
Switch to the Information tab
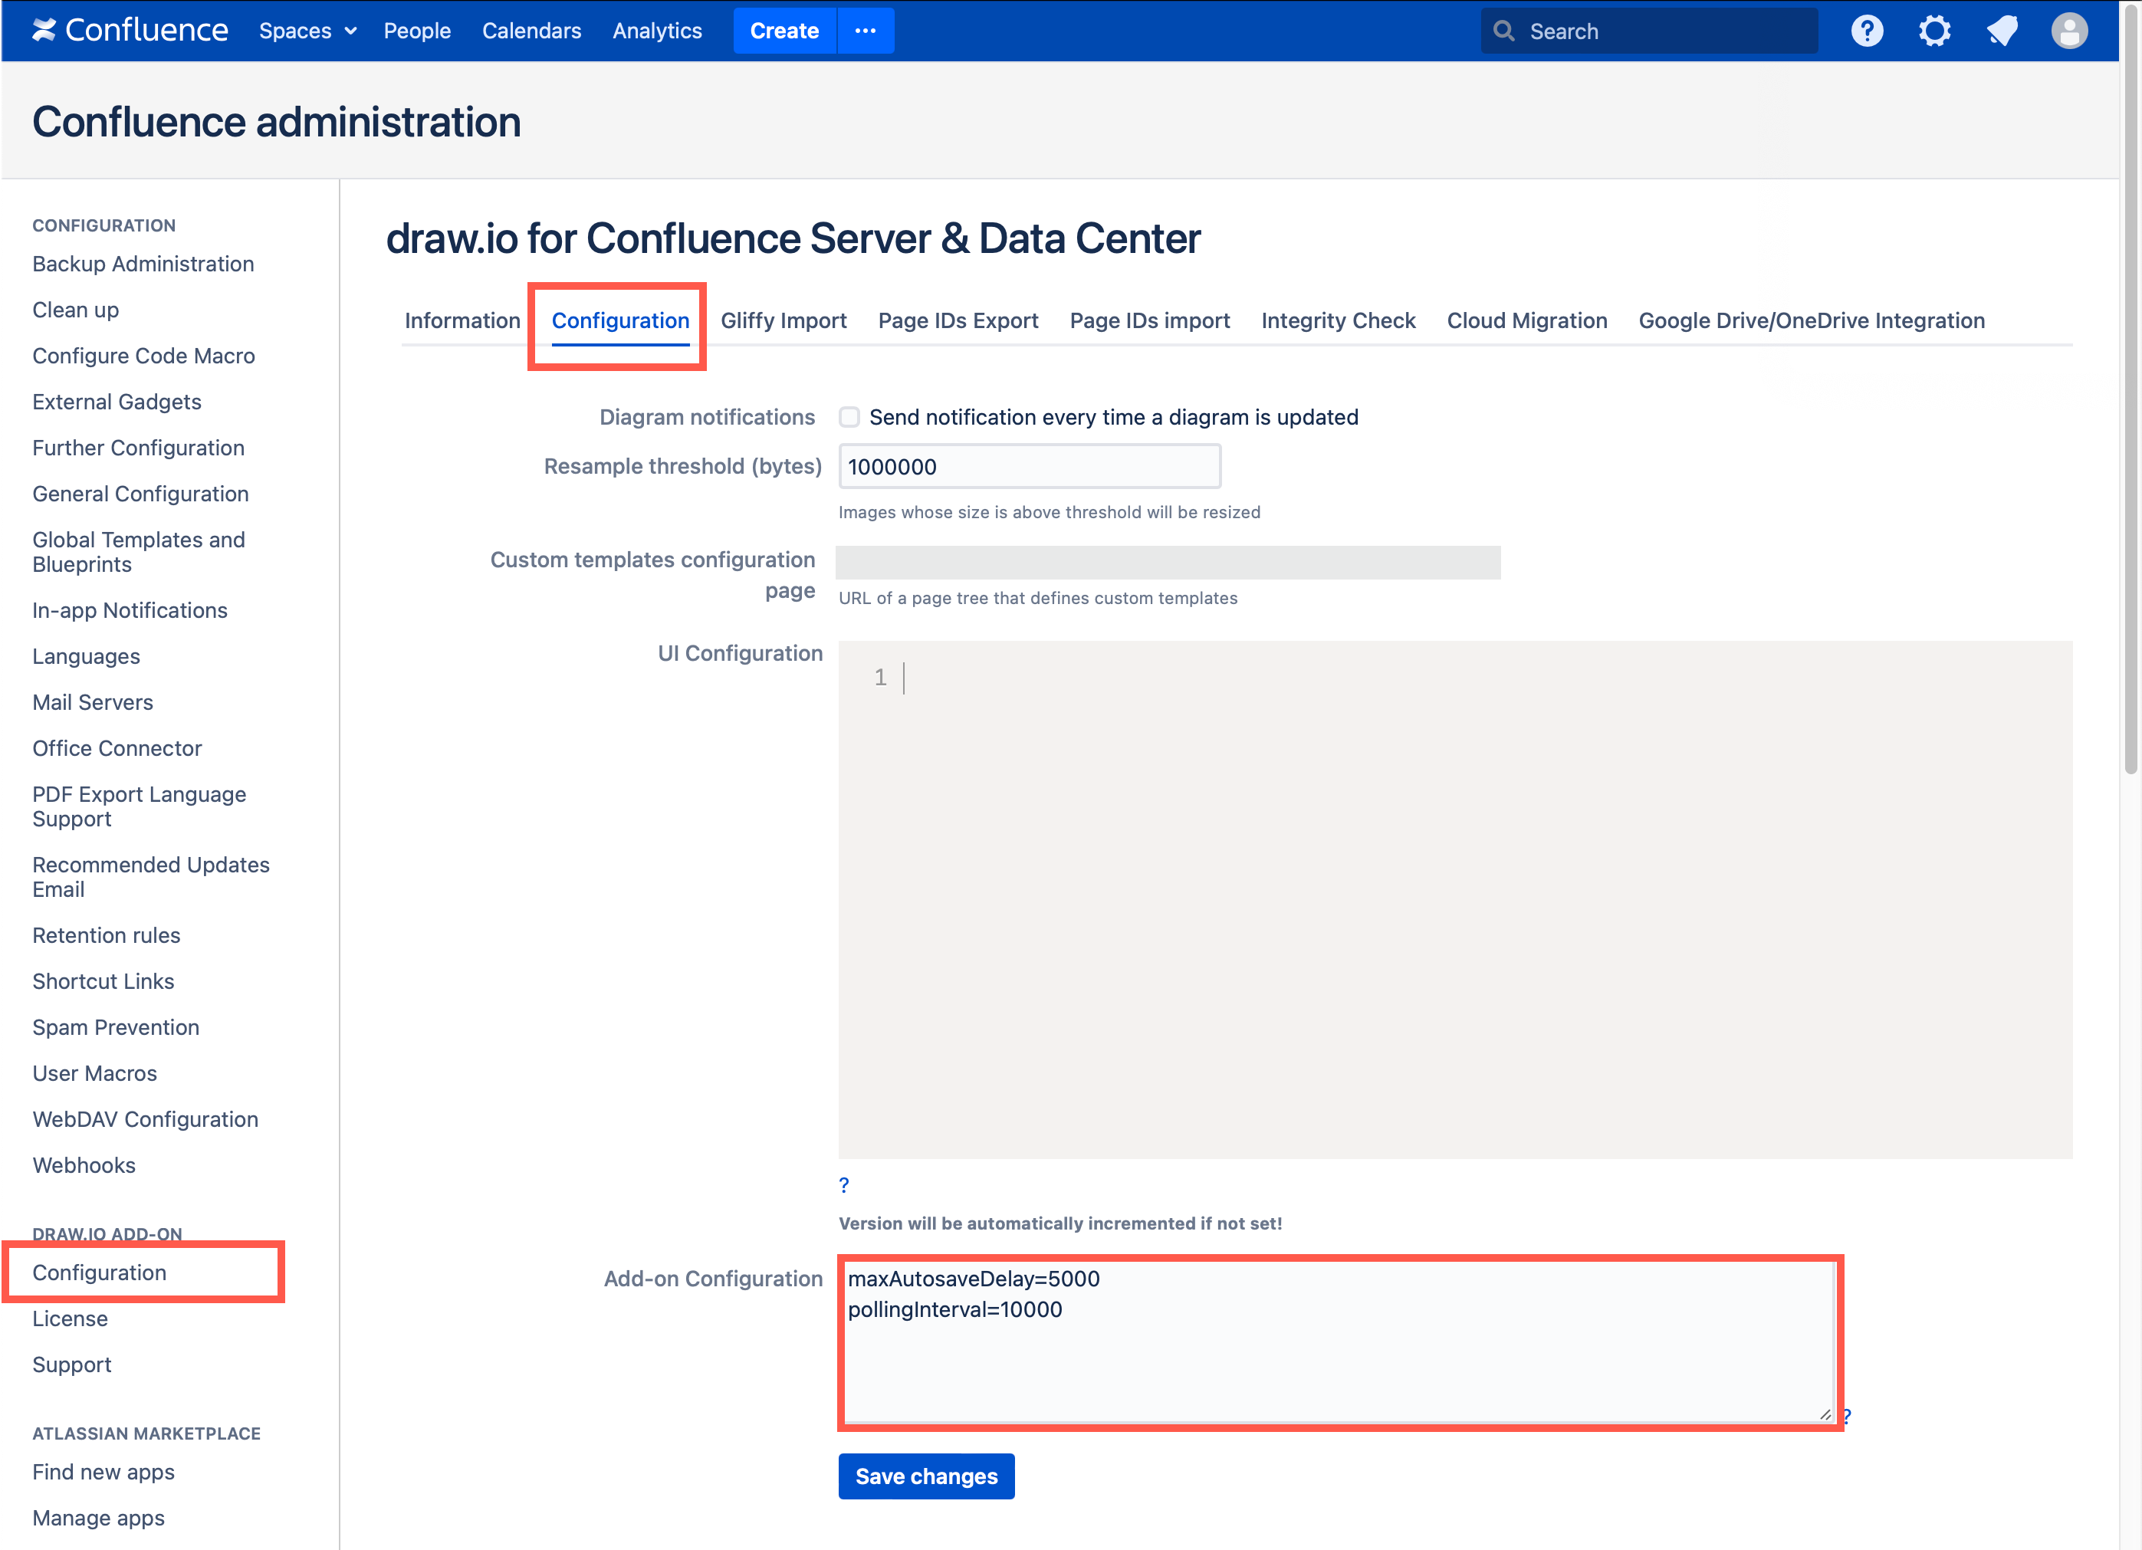[x=462, y=320]
